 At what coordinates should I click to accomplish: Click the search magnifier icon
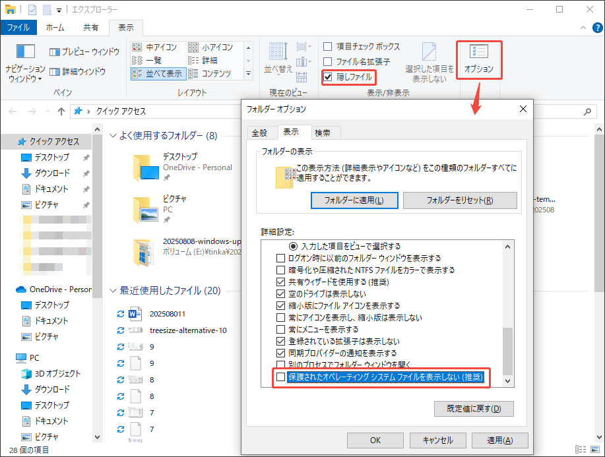click(587, 111)
